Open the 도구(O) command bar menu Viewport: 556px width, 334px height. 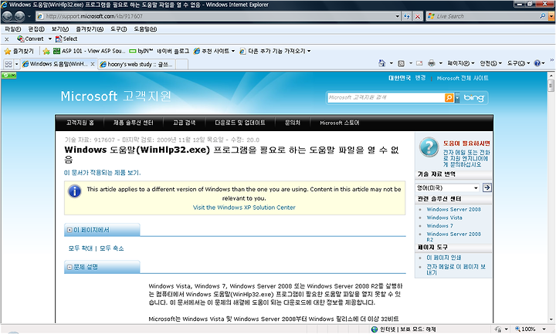518,63
